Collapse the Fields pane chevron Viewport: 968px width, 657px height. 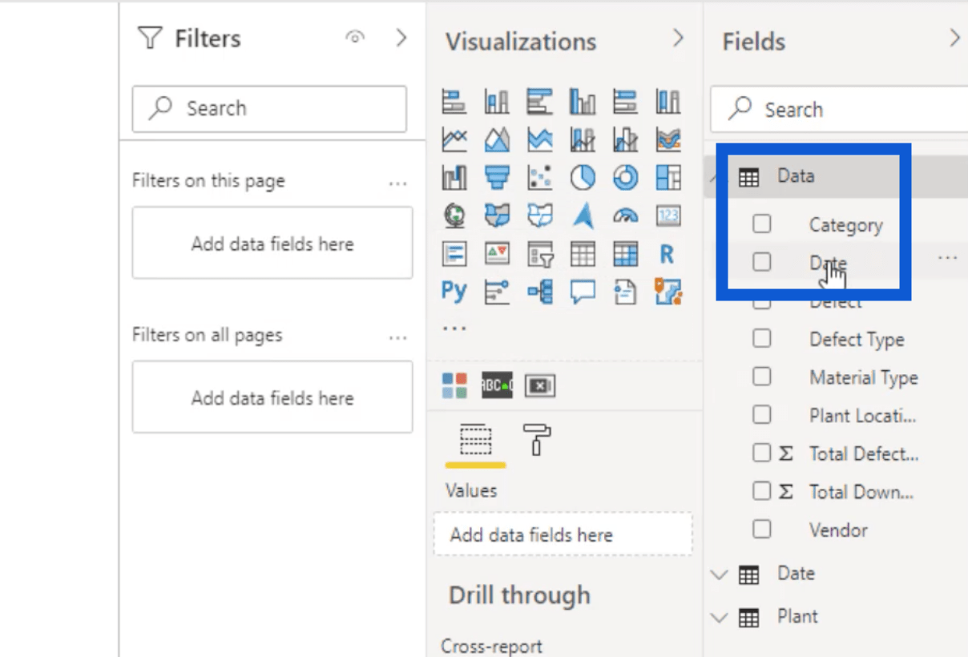(954, 38)
